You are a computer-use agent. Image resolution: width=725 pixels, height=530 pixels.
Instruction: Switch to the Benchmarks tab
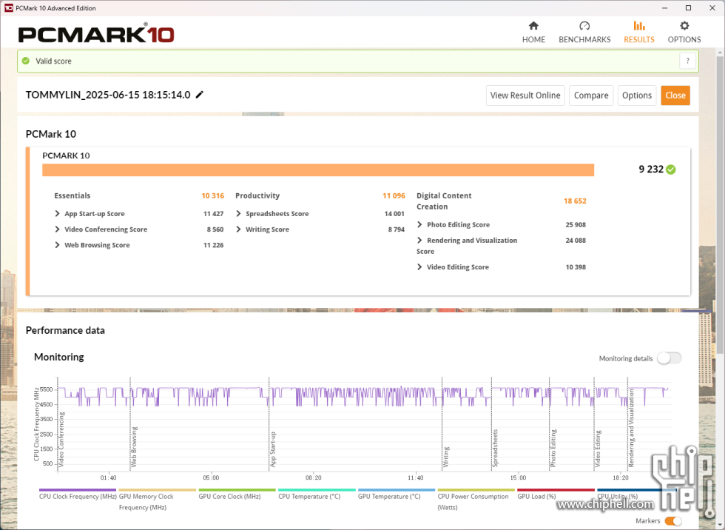[x=584, y=32]
